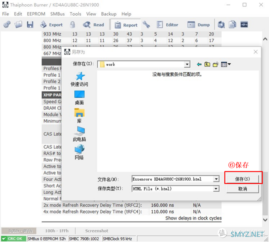The image size is (269, 242).
Task: Switch to the 100h - 1FFh tab
Action: pos(57,231)
